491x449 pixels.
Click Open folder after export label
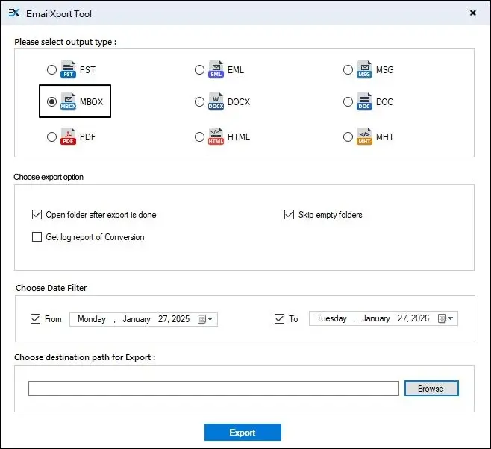101,215
